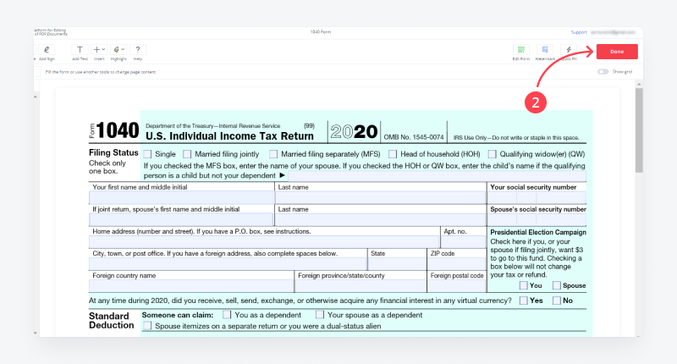Image resolution: width=677 pixels, height=364 pixels.
Task: Click the Foreign country name field
Action: click(191, 286)
